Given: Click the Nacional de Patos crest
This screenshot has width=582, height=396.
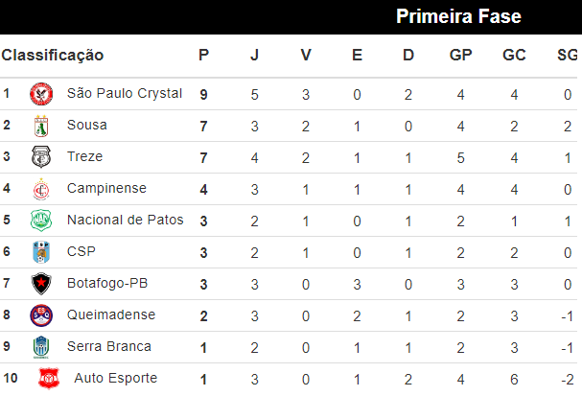Looking at the screenshot, I should pyautogui.click(x=41, y=221).
